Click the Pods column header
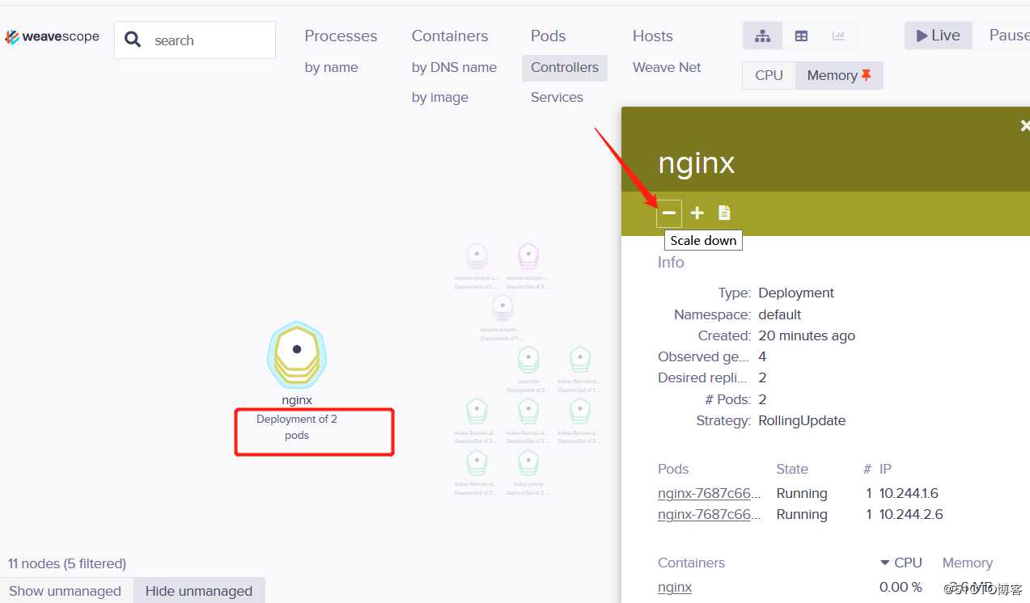This screenshot has height=603, width=1030. click(x=673, y=469)
